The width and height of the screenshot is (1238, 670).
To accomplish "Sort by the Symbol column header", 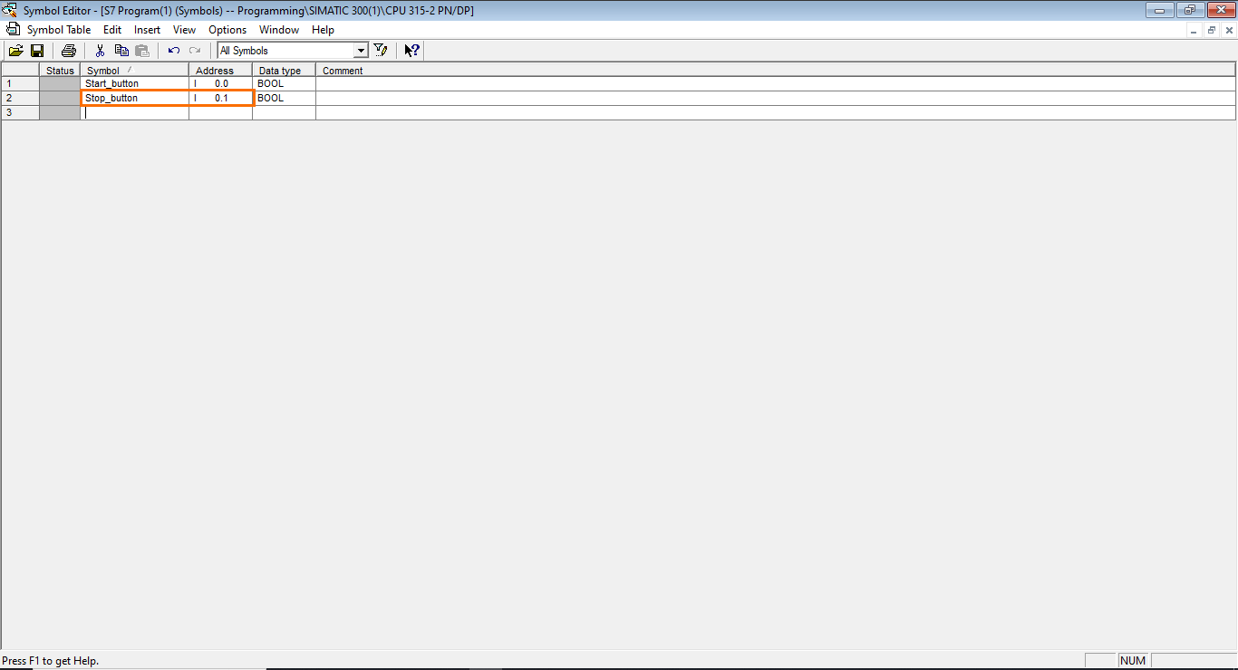I will [134, 70].
